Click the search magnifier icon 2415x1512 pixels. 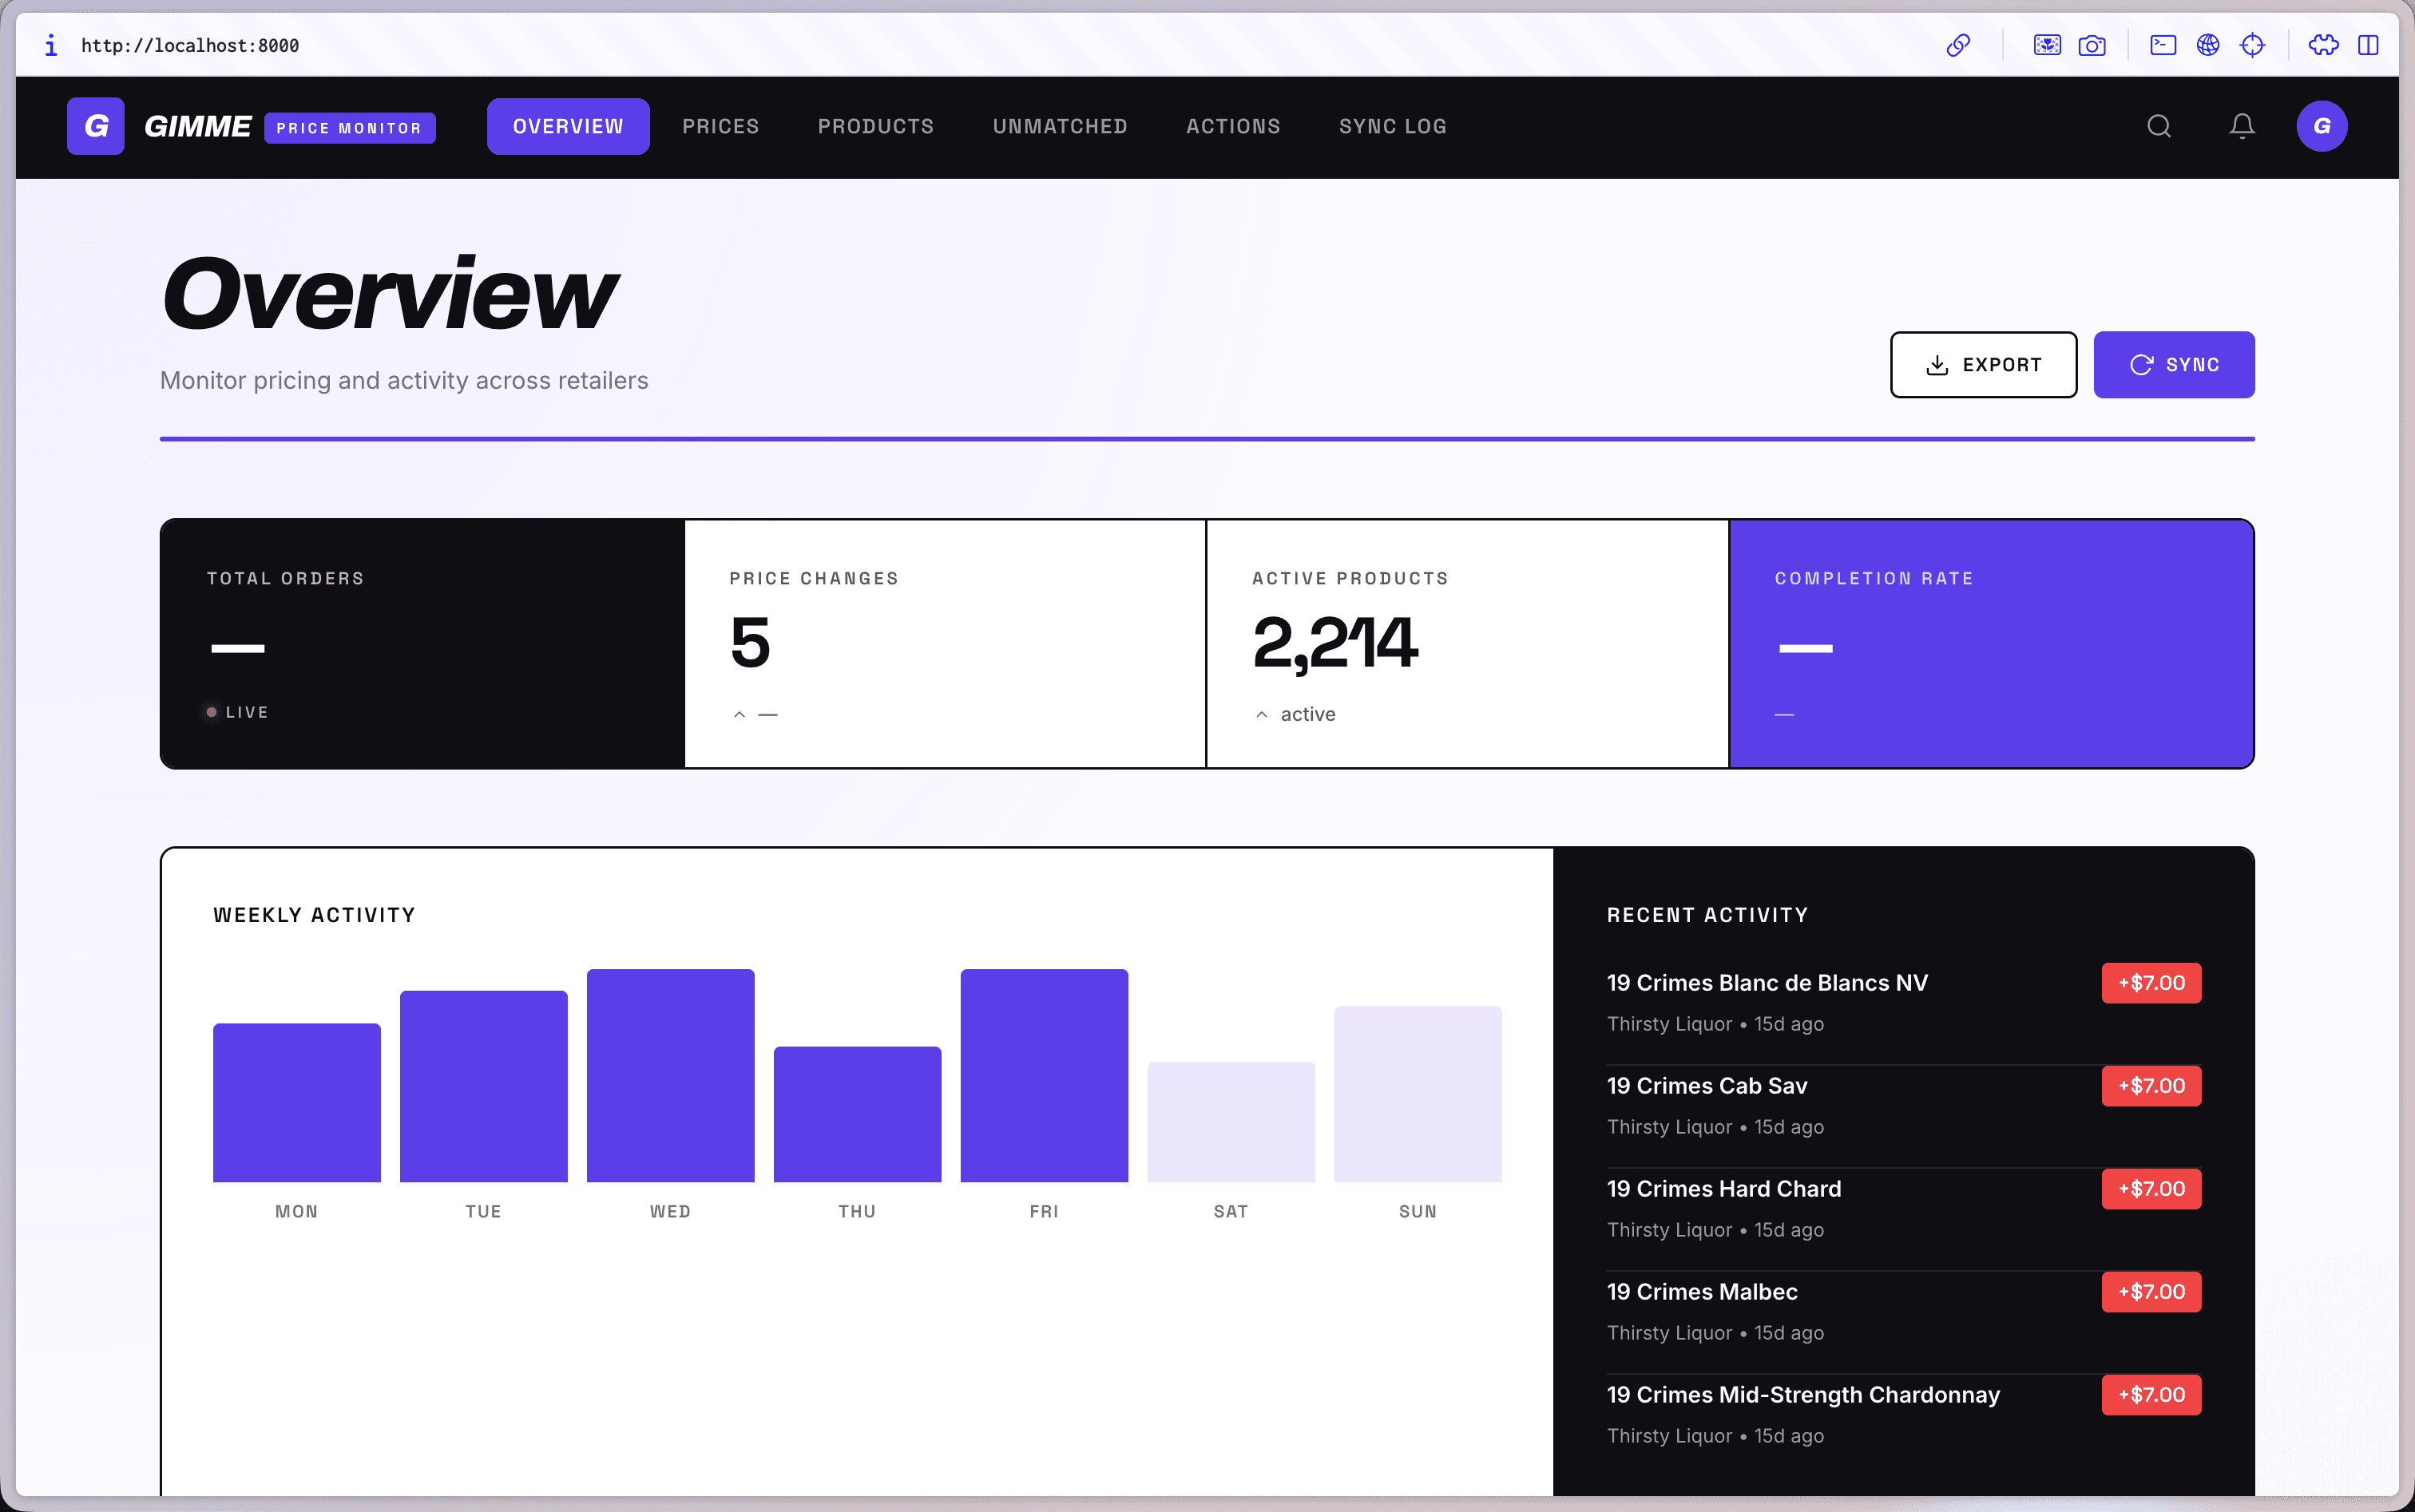pyautogui.click(x=2158, y=126)
